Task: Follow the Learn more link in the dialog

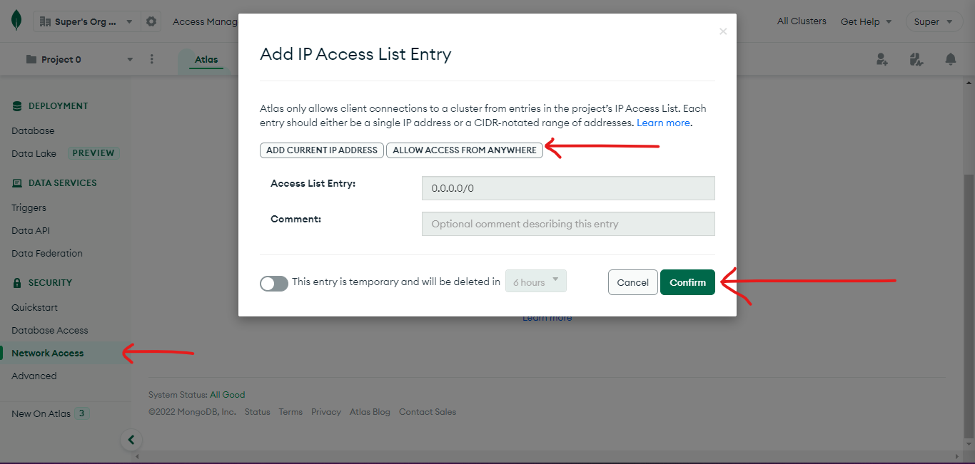Action: pos(663,123)
